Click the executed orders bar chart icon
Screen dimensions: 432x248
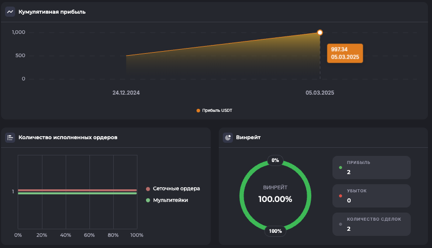pos(10,137)
